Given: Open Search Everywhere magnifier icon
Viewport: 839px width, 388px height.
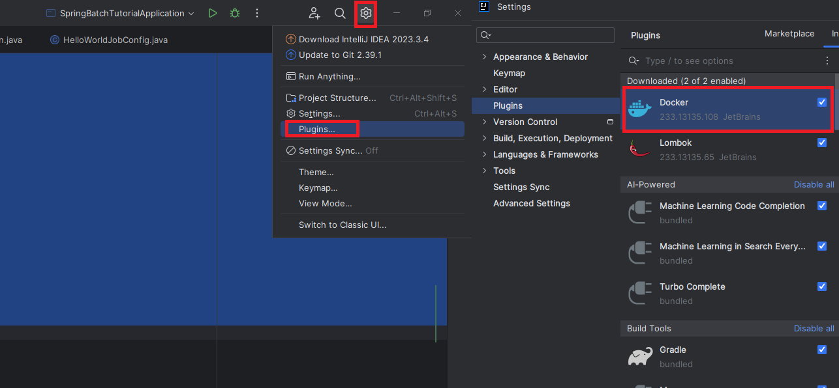Looking at the screenshot, I should click(340, 13).
